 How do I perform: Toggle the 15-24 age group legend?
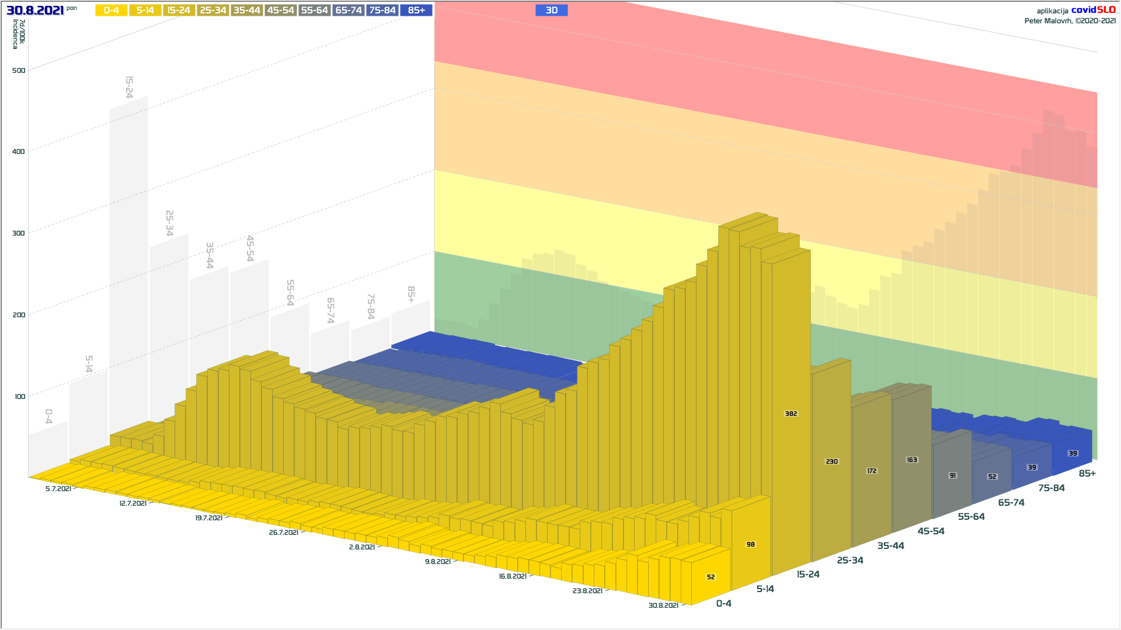point(179,10)
